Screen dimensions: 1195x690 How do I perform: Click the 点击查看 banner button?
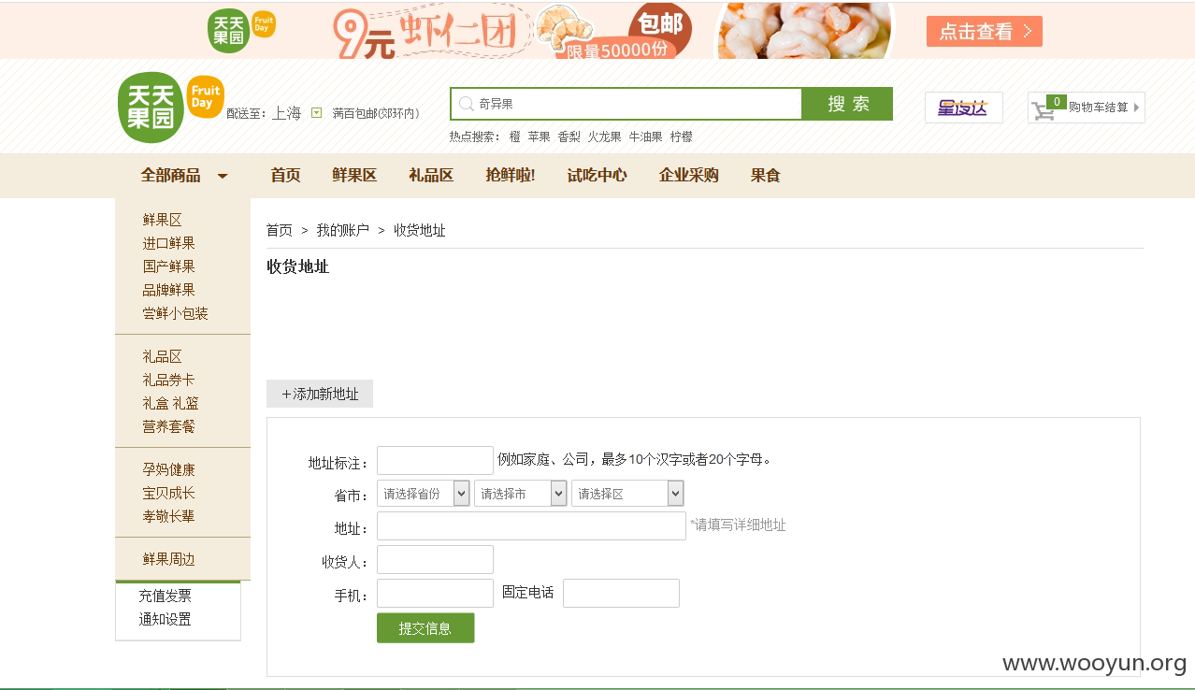984,31
